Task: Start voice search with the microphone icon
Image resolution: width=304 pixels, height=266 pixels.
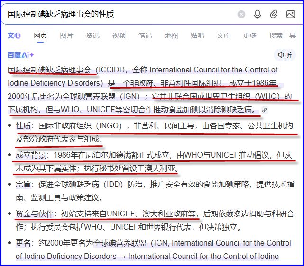Action: tap(258, 14)
